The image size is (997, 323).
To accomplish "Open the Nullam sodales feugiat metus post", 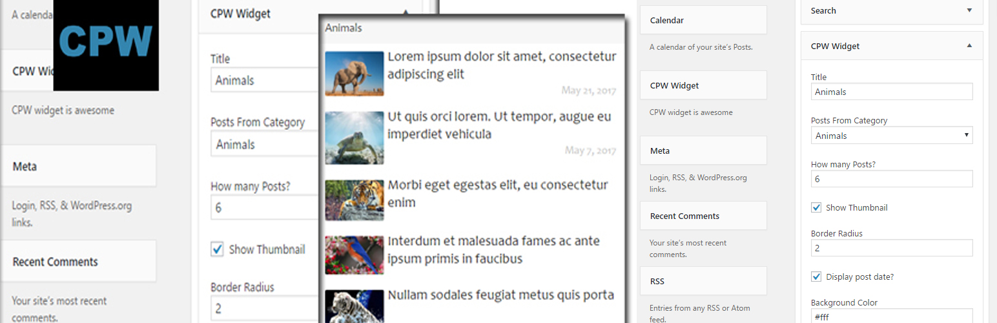I will click(x=500, y=295).
